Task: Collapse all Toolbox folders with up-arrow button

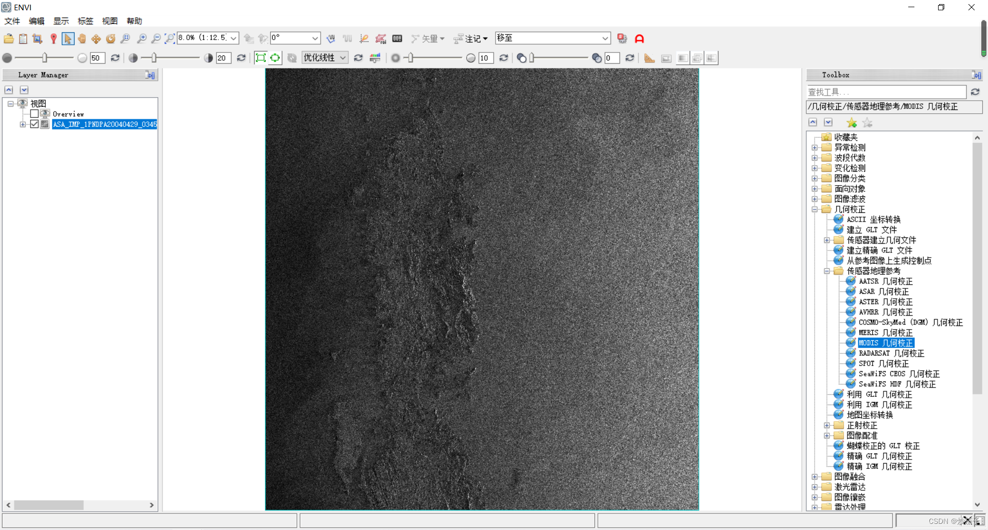Action: [x=813, y=122]
